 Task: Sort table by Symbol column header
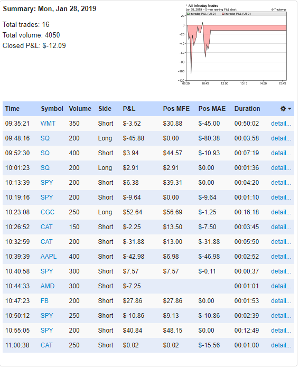point(52,109)
